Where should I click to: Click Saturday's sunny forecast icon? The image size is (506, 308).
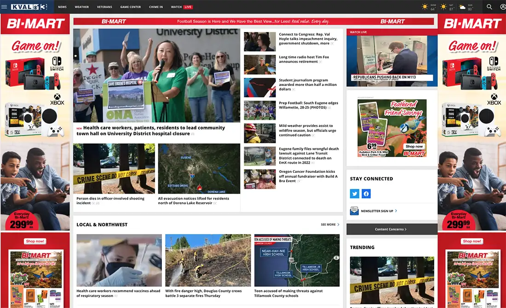pyautogui.click(x=444, y=7)
